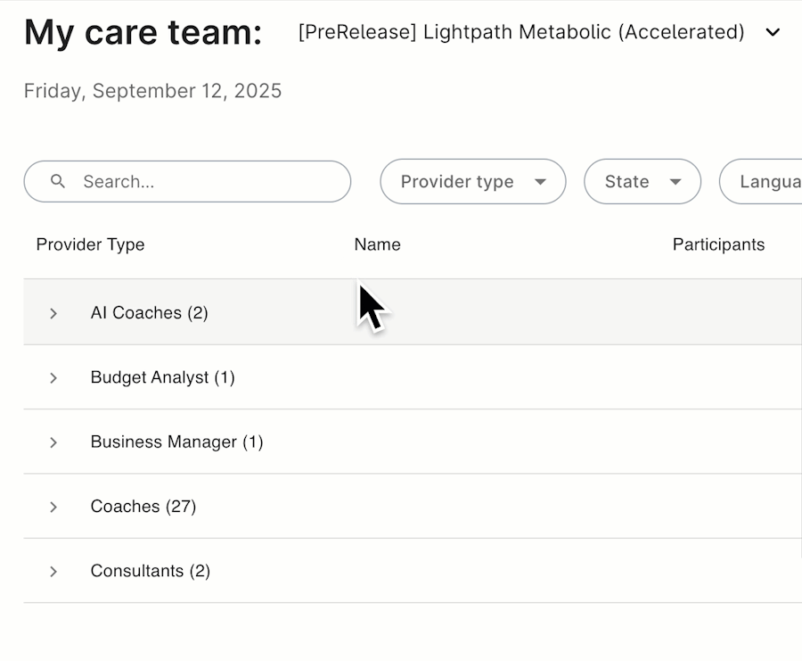Click the search magnifier icon
The image size is (802, 661).
(x=58, y=182)
